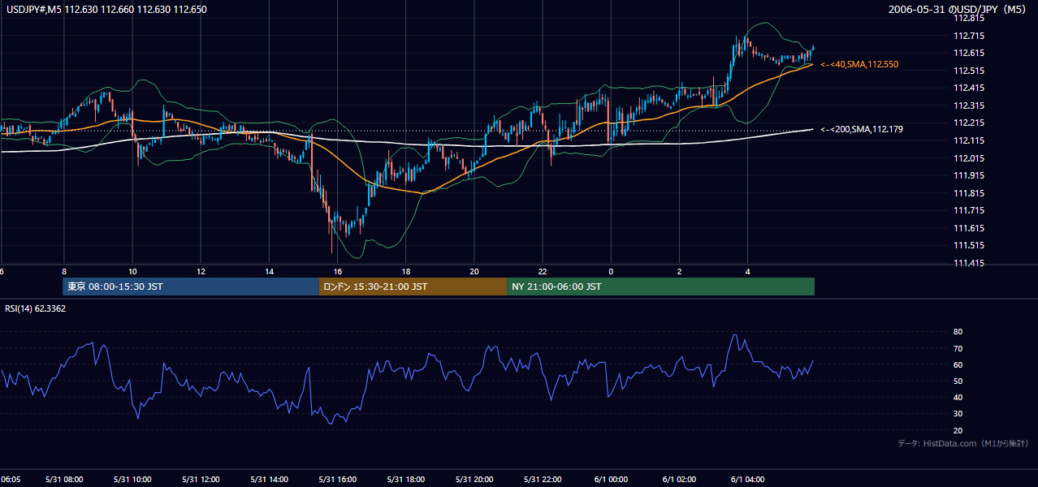1038x487 pixels.
Task: Click hour tick 10 under price chart
Action: (x=132, y=272)
